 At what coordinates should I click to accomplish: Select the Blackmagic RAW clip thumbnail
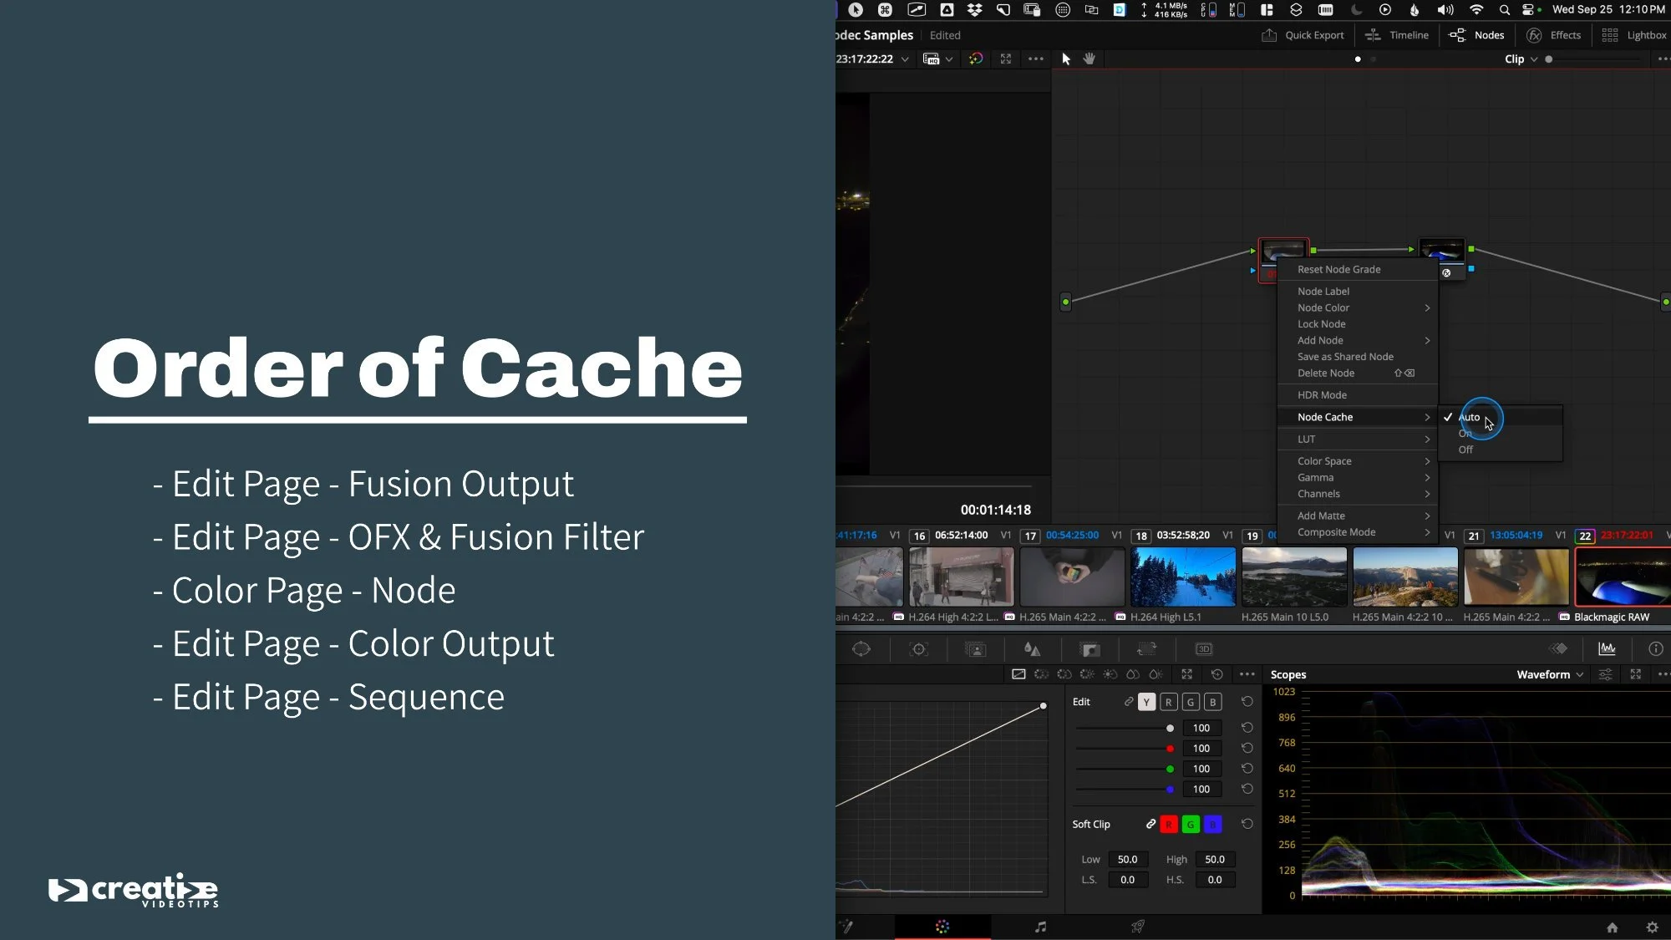[x=1621, y=577]
